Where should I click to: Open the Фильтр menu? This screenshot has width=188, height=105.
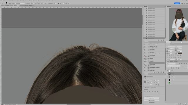click(31, 1)
